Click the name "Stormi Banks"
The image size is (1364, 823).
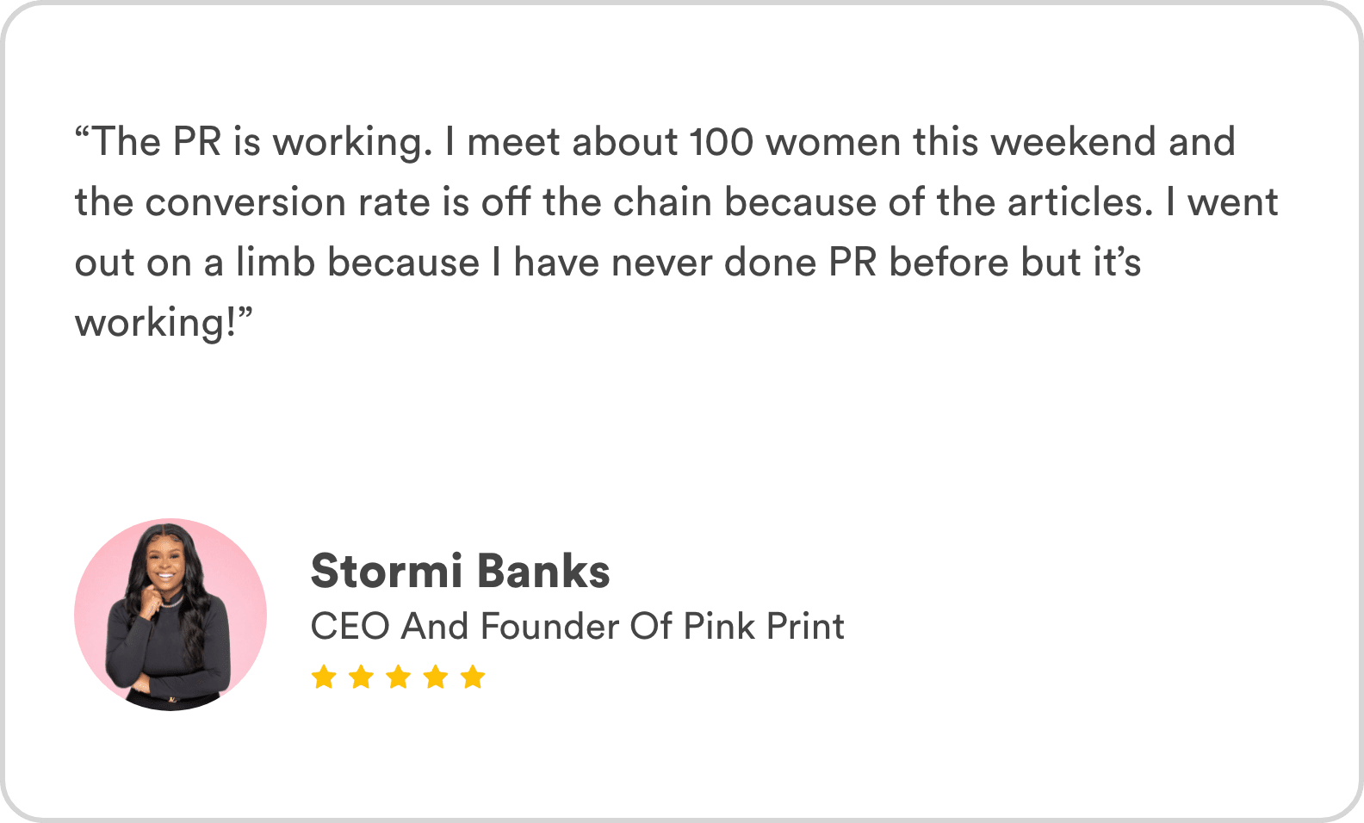[x=460, y=572]
